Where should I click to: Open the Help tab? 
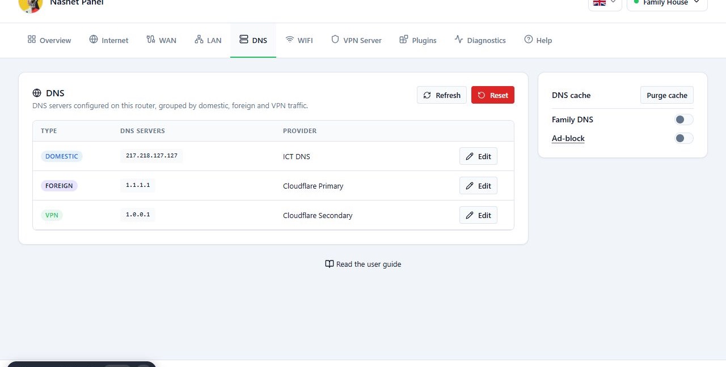(538, 40)
